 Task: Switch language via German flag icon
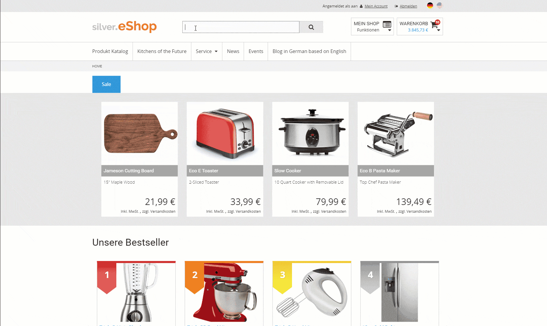tap(430, 6)
